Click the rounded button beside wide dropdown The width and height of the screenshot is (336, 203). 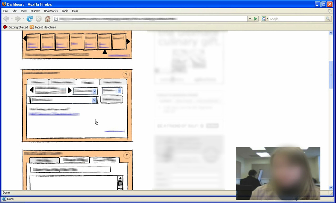click(112, 99)
